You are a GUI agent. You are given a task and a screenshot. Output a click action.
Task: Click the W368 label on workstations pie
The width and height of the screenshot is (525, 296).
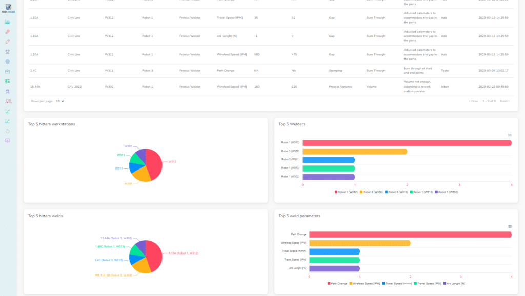click(128, 184)
